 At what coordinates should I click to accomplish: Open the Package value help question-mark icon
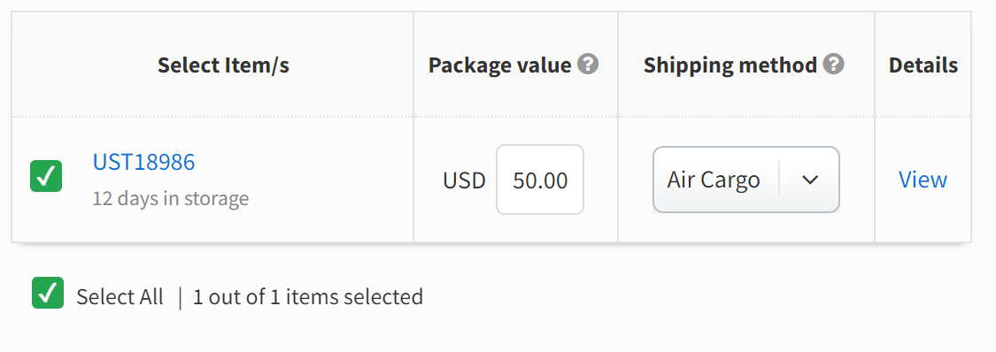click(588, 64)
